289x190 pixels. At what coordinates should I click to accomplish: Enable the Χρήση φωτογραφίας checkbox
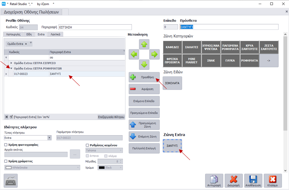click(6, 145)
